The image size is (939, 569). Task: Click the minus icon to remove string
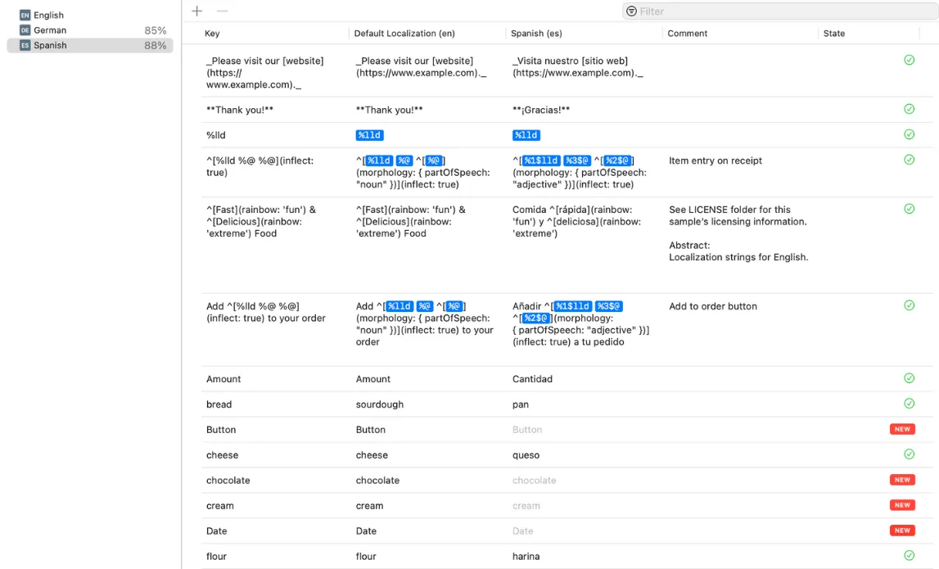pos(222,11)
